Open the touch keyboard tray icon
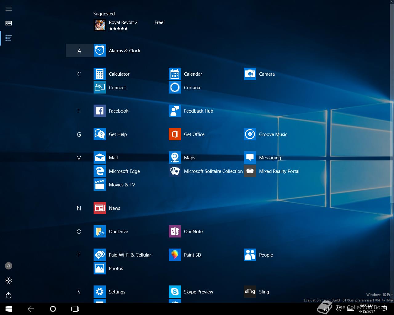Image resolution: width=394 pixels, height=315 pixels. pyautogui.click(x=351, y=309)
